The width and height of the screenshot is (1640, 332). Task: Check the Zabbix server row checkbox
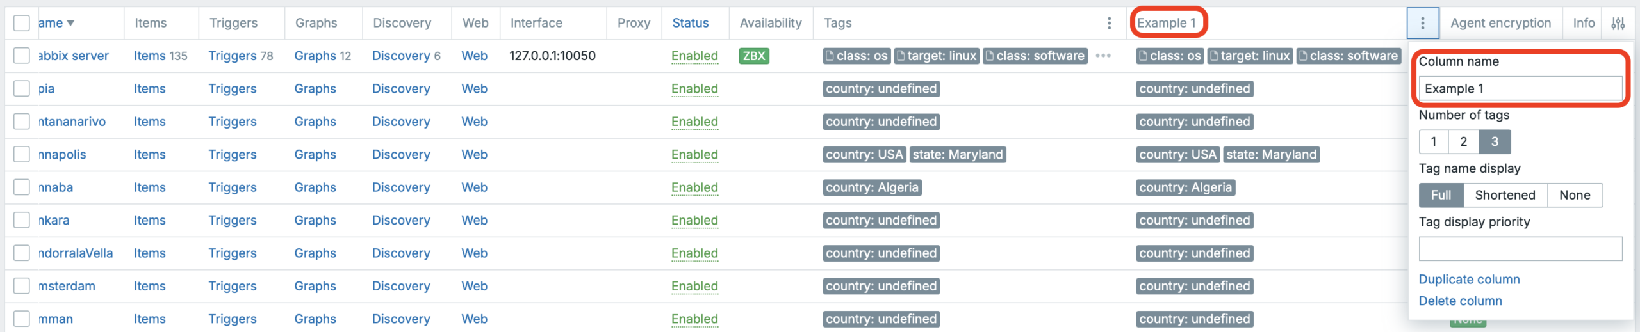point(22,56)
